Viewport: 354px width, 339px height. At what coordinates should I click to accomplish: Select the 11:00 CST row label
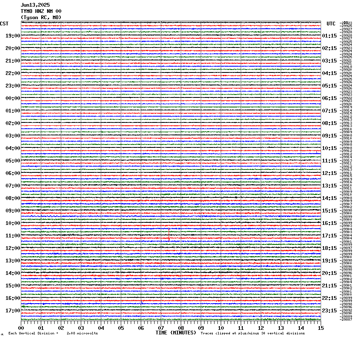(x=13, y=236)
